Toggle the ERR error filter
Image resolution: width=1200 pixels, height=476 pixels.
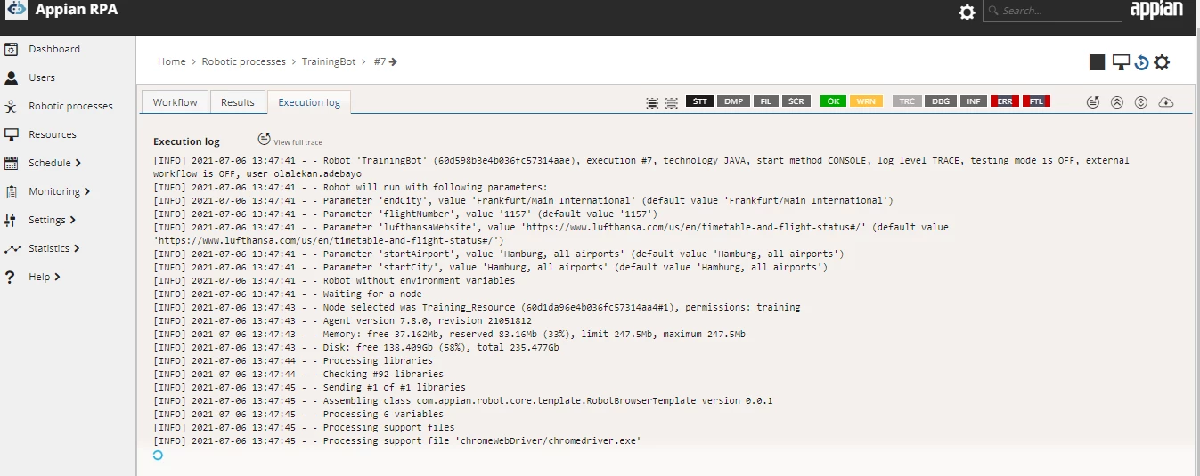click(1004, 101)
